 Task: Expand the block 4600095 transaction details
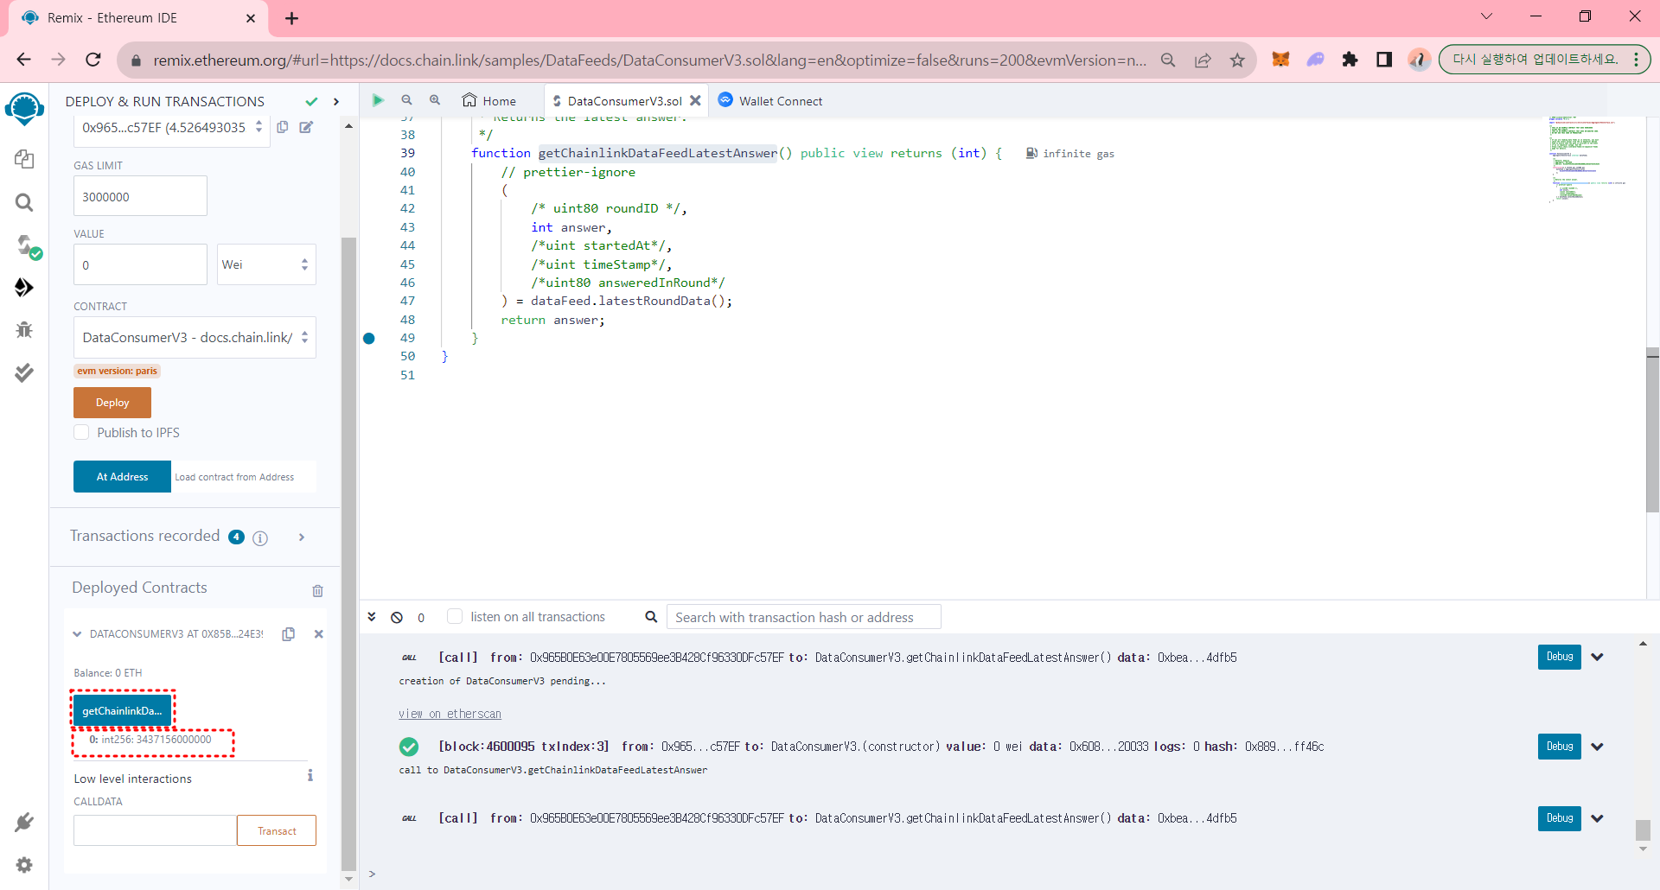pyautogui.click(x=1597, y=747)
